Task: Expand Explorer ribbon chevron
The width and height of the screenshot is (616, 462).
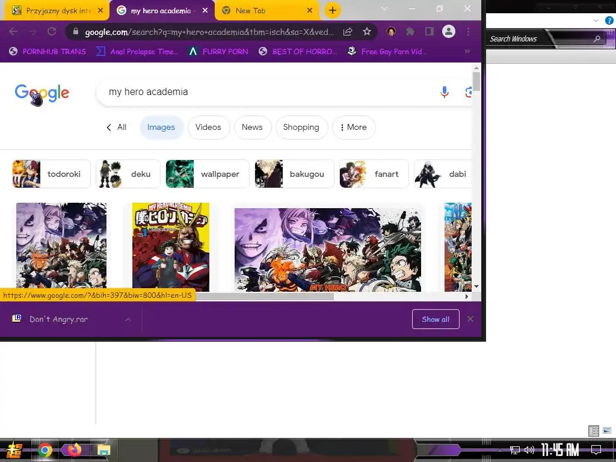Action: click(596, 20)
